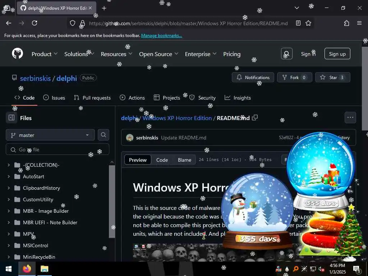This screenshot has width=368, height=276.
Task: Open the notification center icon
Action: [356, 269]
